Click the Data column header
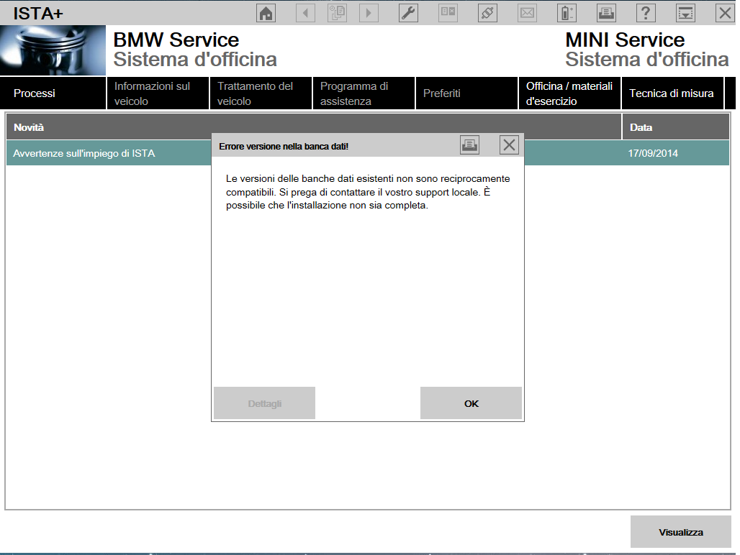 click(676, 127)
